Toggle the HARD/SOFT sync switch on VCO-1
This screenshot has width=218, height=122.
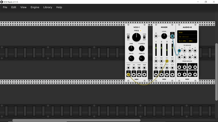[144, 37]
